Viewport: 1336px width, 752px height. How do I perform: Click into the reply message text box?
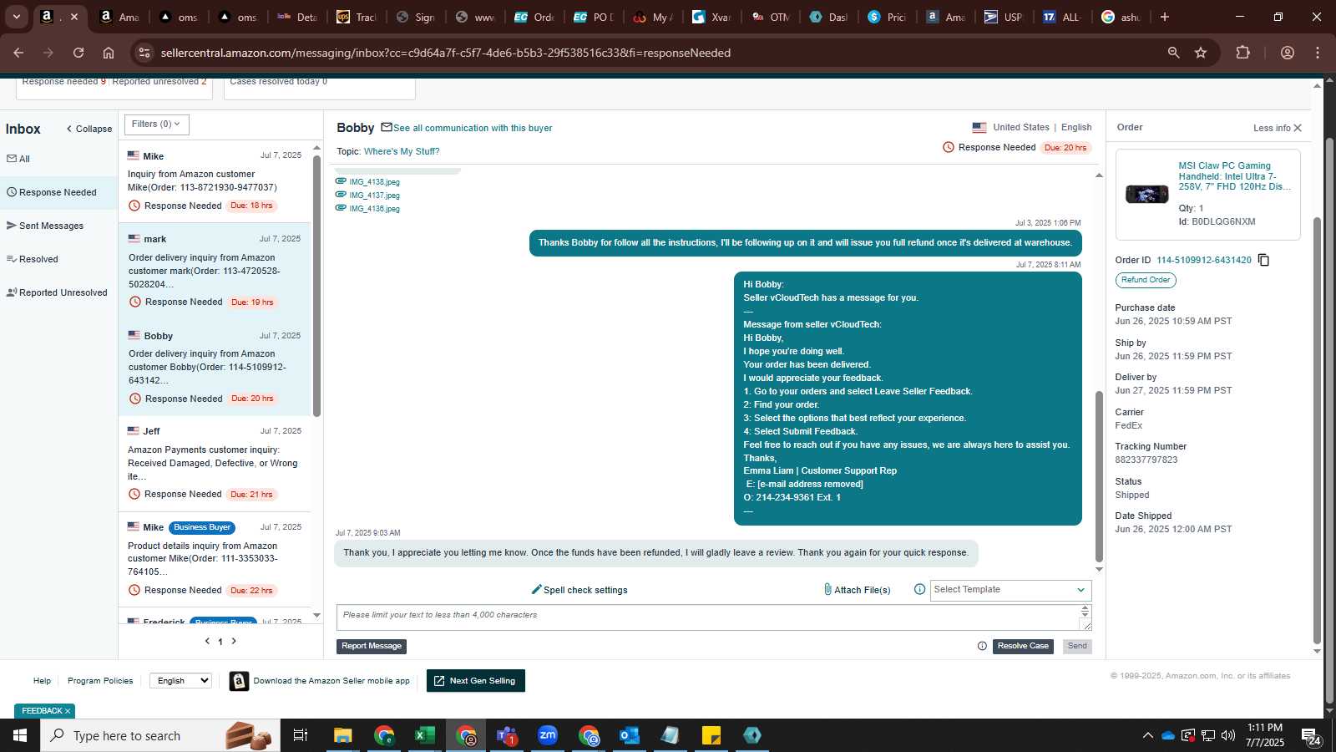(x=708, y=617)
